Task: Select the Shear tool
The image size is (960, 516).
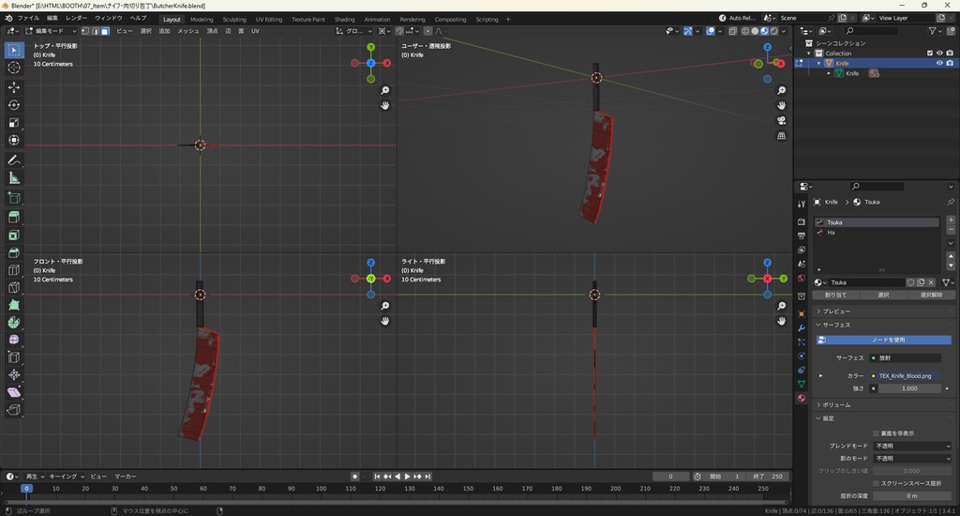Action: coord(14,393)
